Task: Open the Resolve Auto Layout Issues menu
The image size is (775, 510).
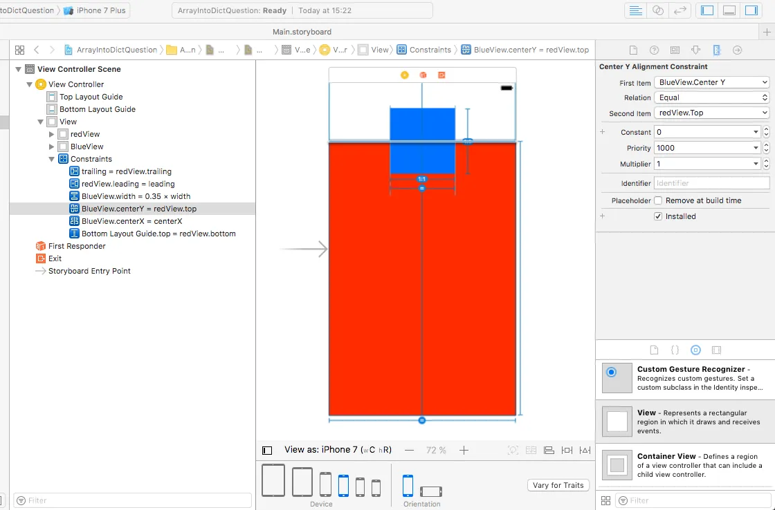Action: coord(585,451)
